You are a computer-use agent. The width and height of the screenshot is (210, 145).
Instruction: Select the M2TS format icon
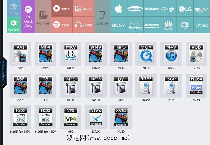(96, 85)
